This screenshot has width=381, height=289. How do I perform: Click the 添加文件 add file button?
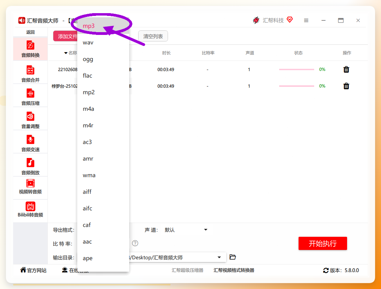point(65,36)
